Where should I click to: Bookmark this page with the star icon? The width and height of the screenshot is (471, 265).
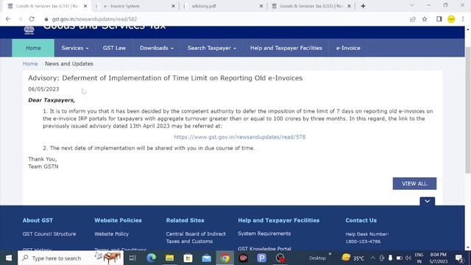[425, 19]
